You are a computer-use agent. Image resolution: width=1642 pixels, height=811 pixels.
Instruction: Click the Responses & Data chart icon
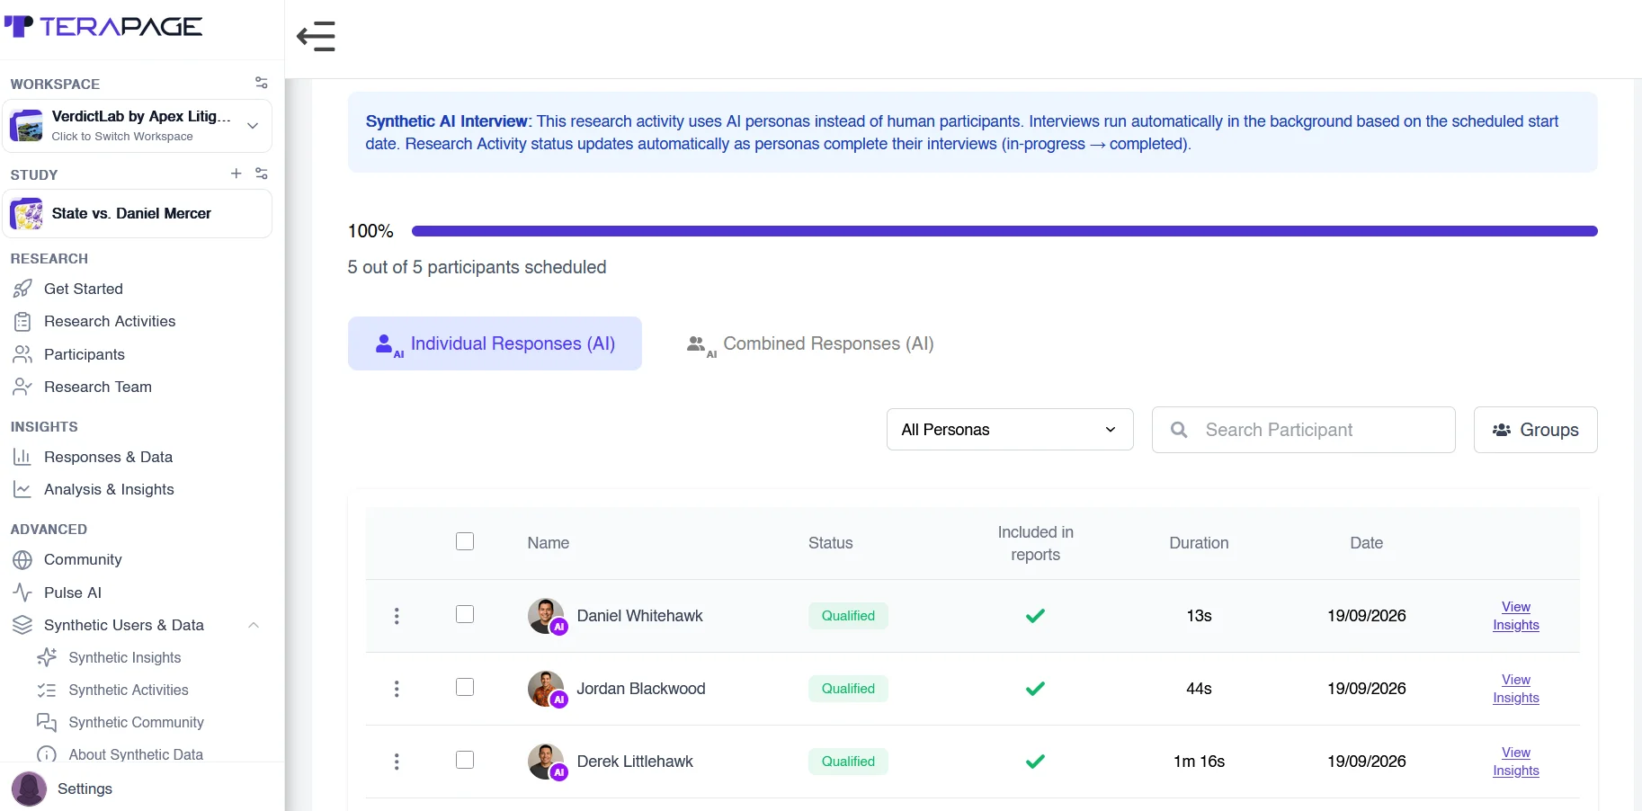[x=22, y=457]
